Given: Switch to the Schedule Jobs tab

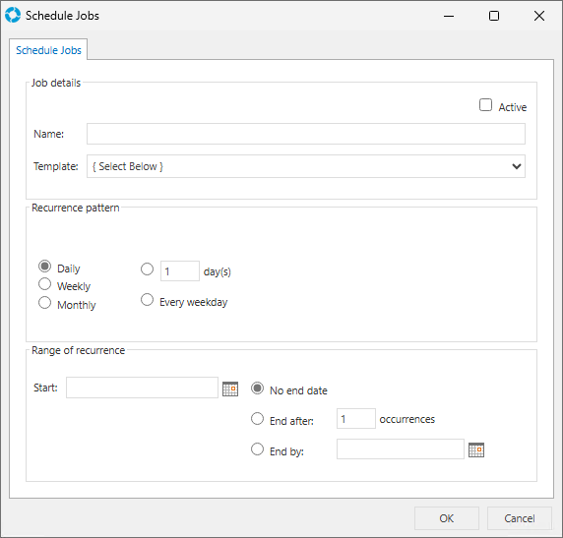Looking at the screenshot, I should (x=48, y=50).
